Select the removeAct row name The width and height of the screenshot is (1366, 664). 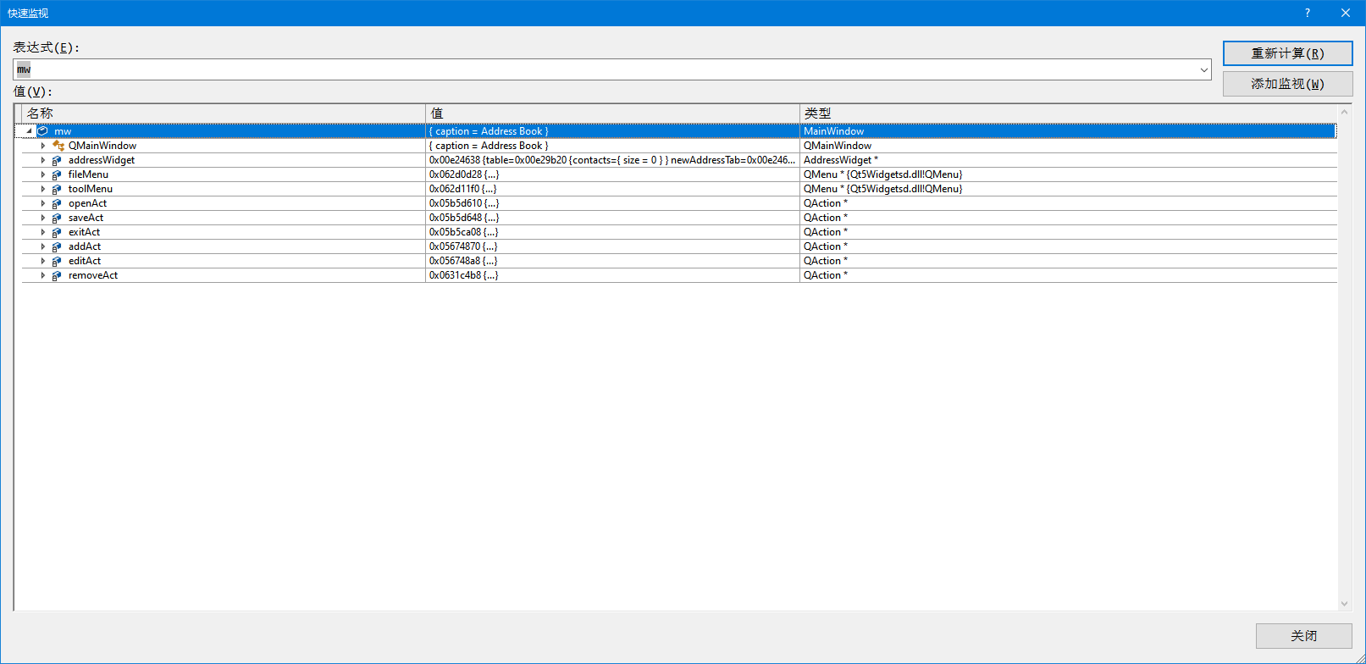[93, 275]
